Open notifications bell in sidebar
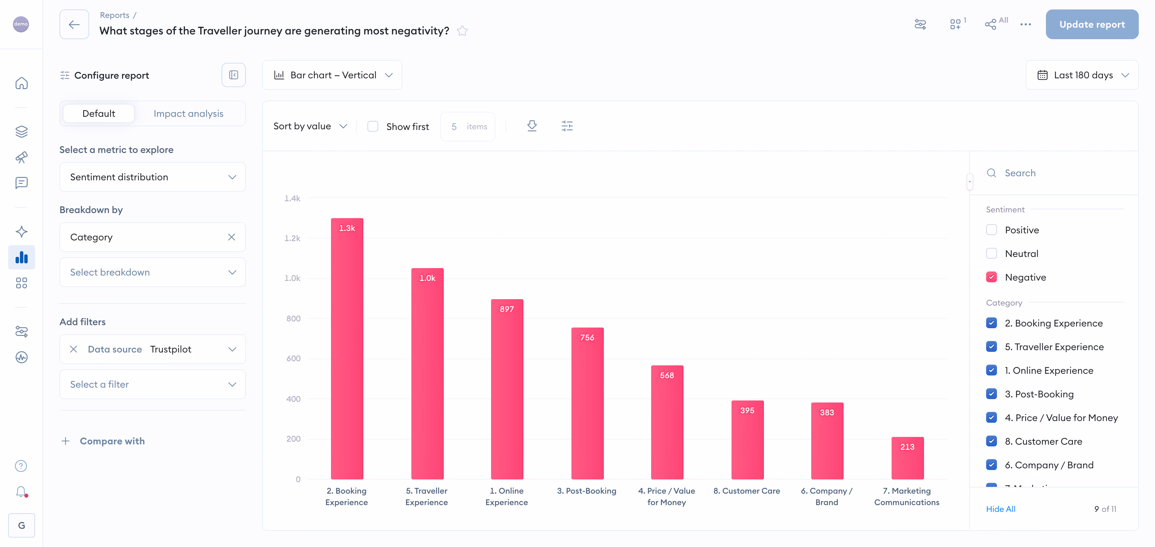 point(21,492)
